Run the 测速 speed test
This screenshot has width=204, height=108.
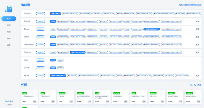click(x=198, y=85)
